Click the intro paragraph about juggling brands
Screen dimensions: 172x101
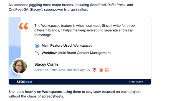[x=71, y=7]
